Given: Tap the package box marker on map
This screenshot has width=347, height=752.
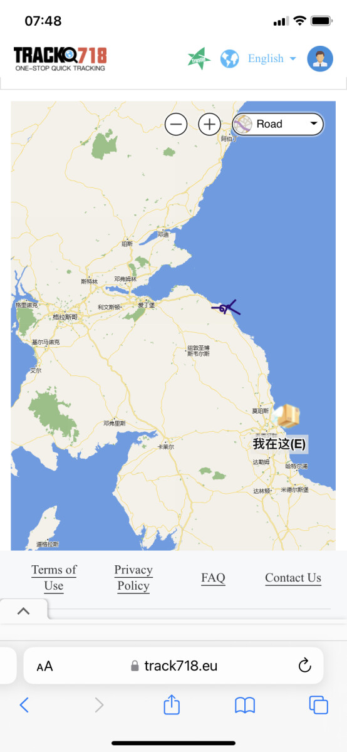Looking at the screenshot, I should click(x=288, y=415).
